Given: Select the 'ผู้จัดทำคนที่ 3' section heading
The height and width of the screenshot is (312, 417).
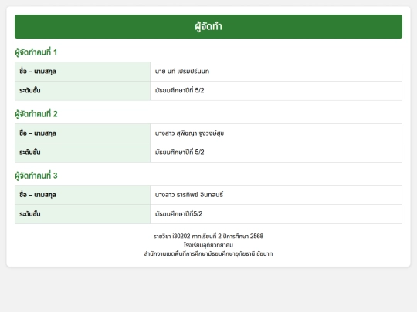Looking at the screenshot, I should (36, 176).
